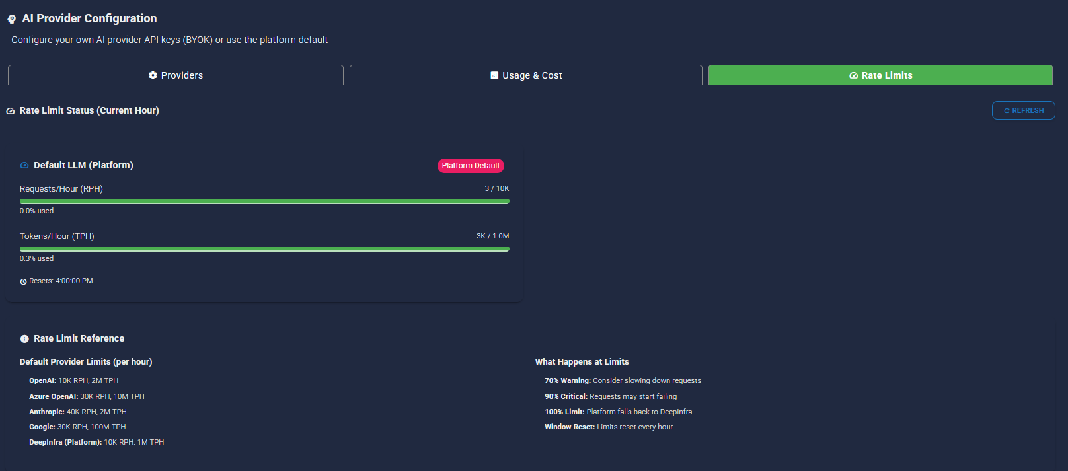
Task: Click the gauge icon next to Rate Limit Status
Action: (x=11, y=111)
